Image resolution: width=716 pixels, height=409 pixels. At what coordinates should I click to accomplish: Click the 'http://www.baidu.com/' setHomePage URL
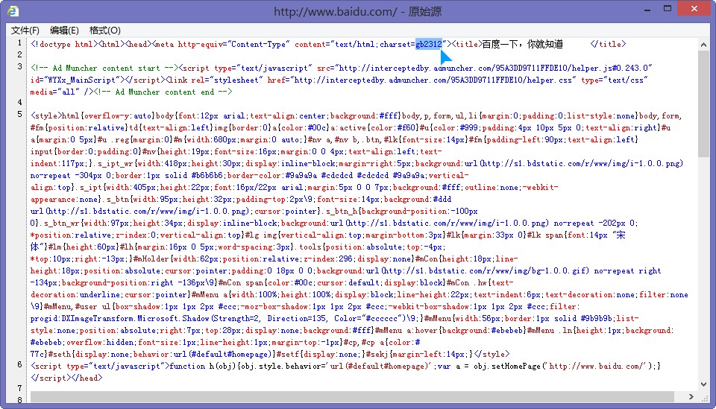[x=597, y=366]
